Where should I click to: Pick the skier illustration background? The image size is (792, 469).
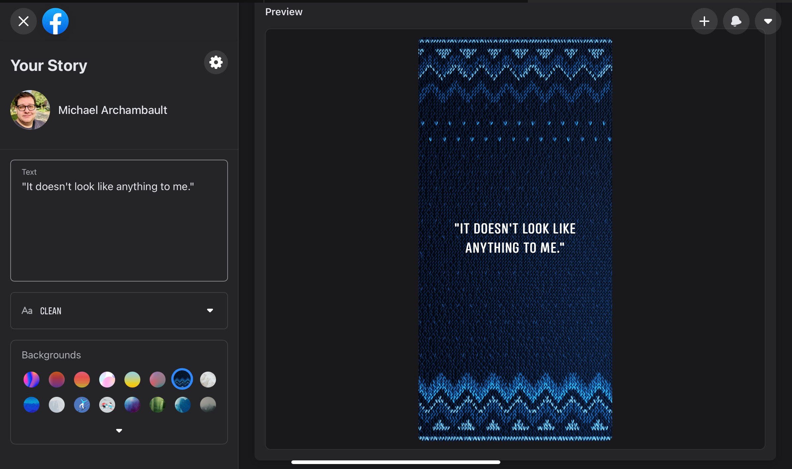(x=82, y=404)
